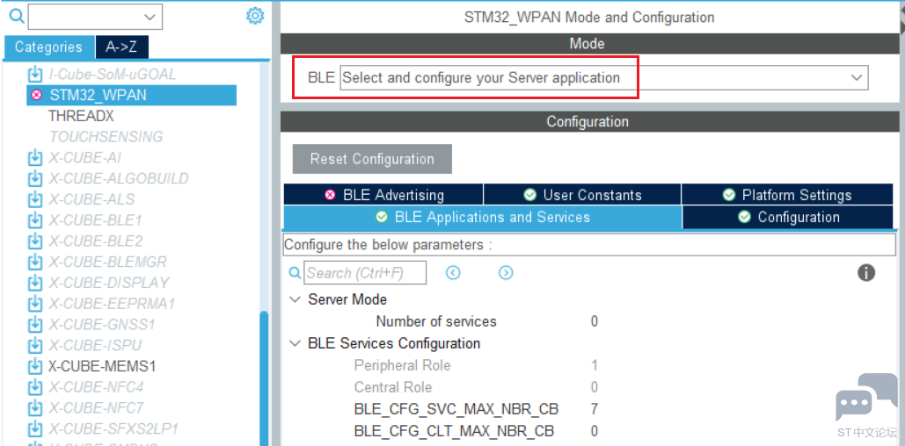
Task: Click the parameter search magnifier icon
Action: tap(295, 272)
